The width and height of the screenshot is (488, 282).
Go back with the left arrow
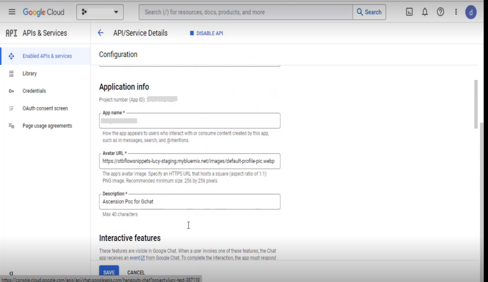click(101, 33)
